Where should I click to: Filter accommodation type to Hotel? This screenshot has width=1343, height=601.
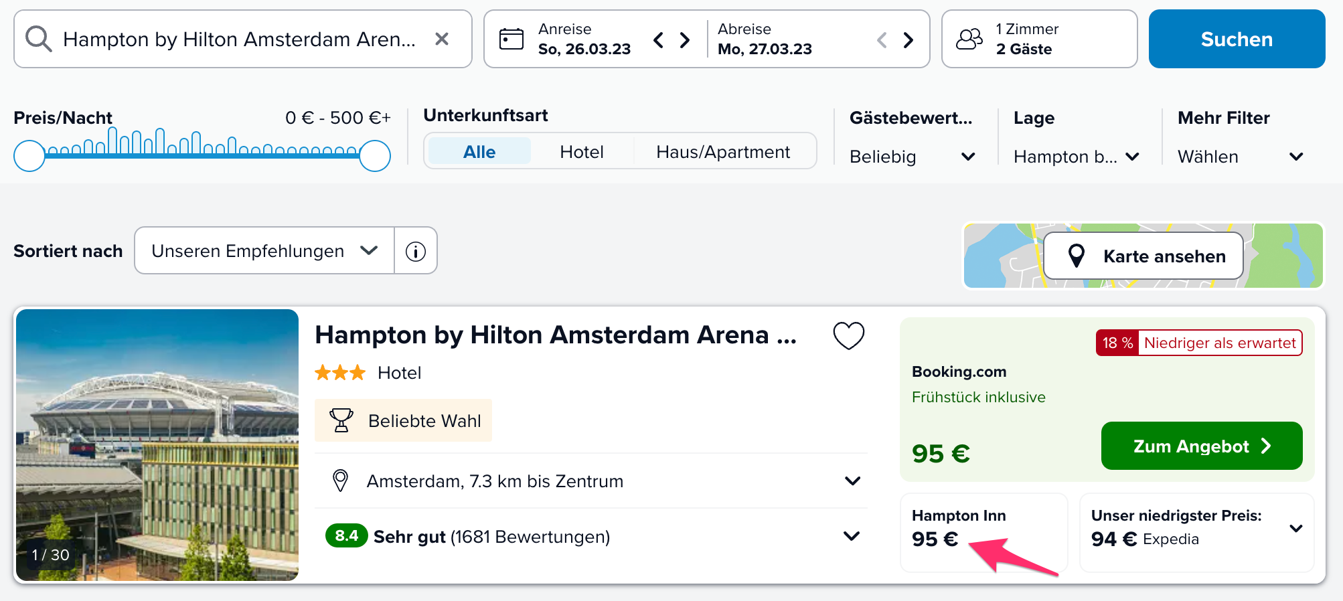582,152
